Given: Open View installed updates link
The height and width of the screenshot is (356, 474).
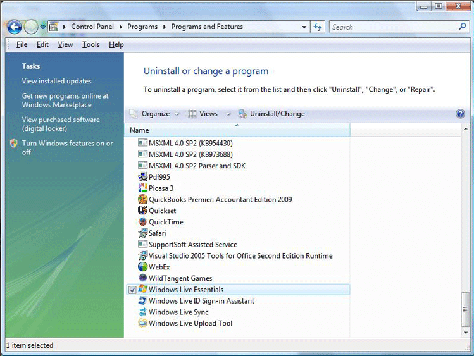Looking at the screenshot, I should [x=56, y=81].
